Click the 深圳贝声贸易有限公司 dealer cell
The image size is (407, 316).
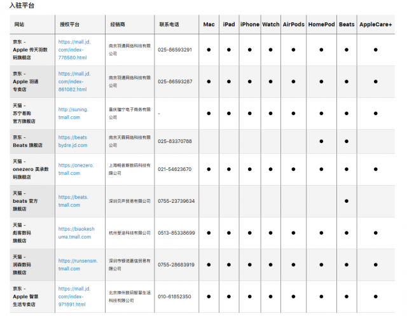coord(130,201)
